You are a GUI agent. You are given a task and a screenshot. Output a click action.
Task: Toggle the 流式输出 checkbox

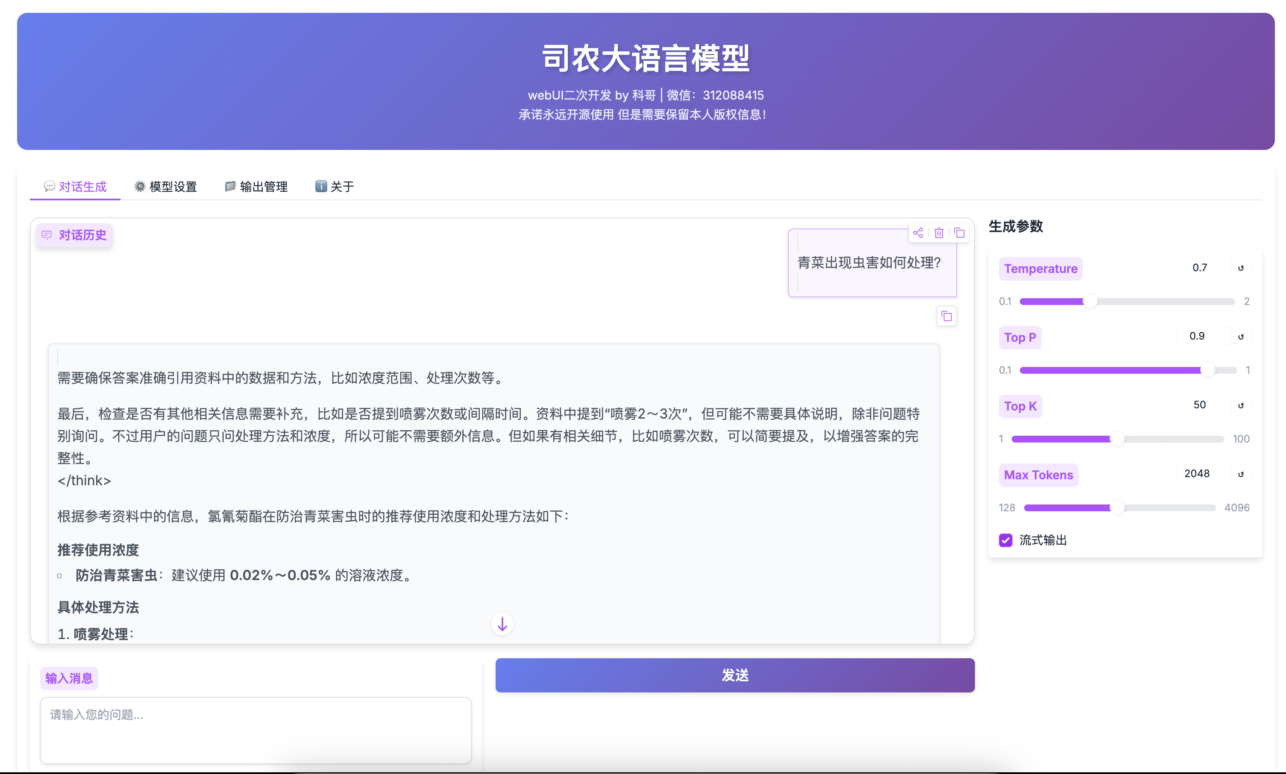click(1006, 540)
